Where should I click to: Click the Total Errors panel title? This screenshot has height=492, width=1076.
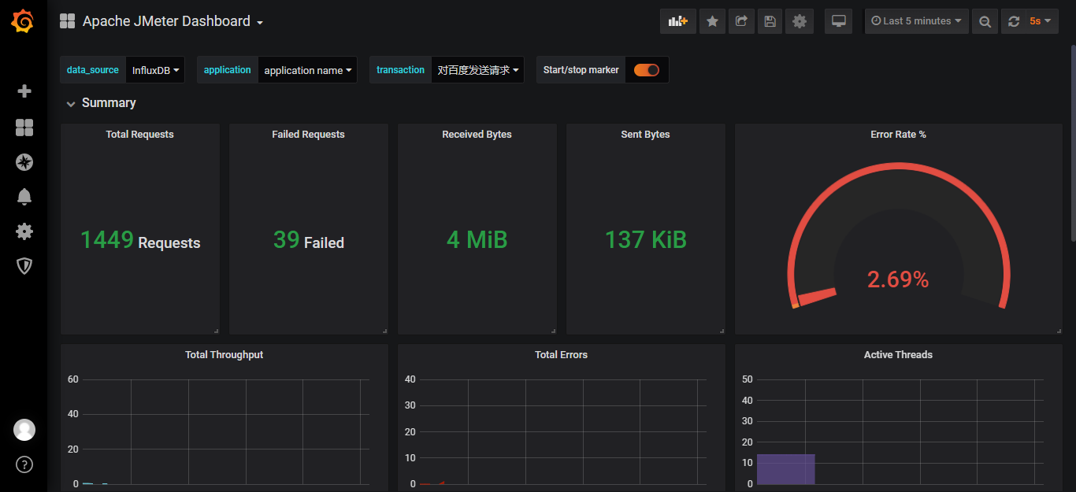[x=562, y=355]
